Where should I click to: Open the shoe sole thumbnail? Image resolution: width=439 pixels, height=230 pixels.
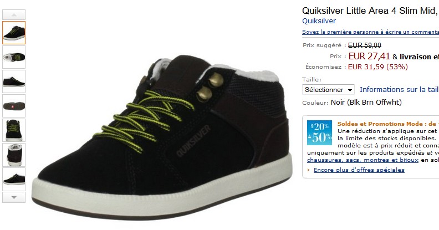[14, 106]
